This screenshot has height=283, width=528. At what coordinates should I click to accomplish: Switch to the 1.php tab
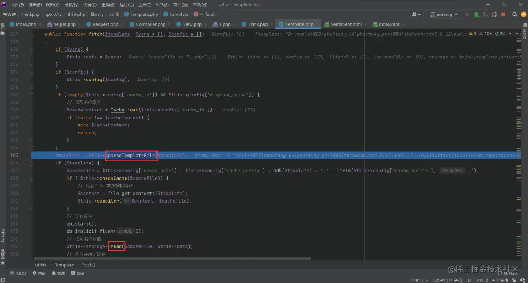click(225, 24)
